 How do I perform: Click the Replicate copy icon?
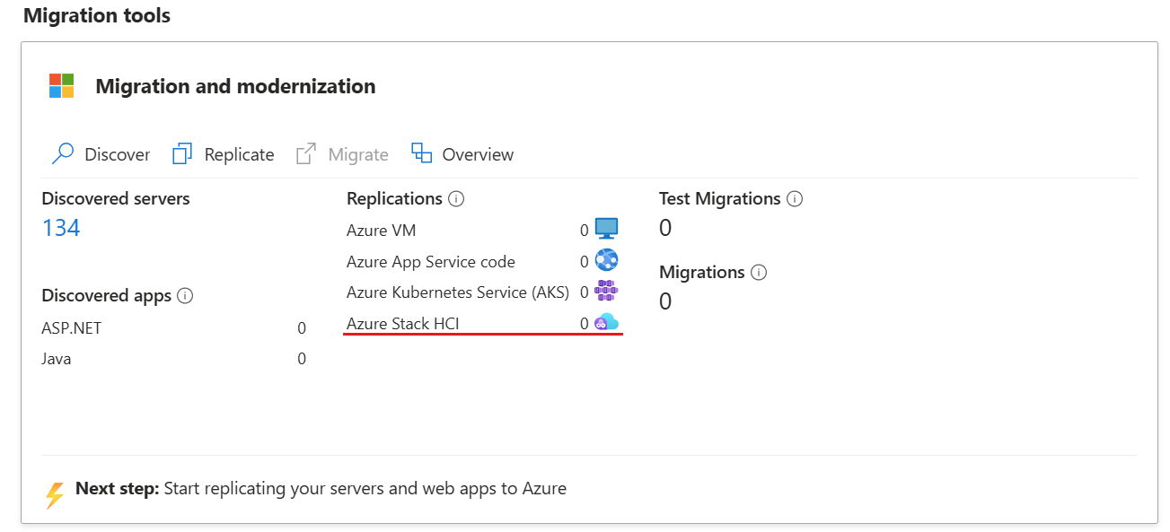[182, 153]
